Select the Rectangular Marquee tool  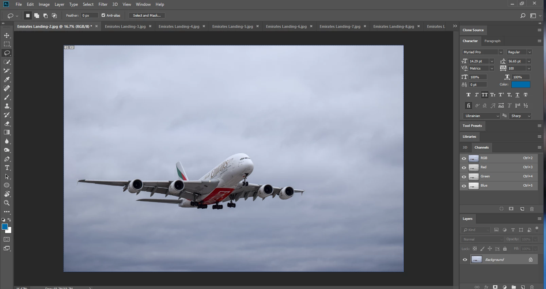click(x=7, y=44)
